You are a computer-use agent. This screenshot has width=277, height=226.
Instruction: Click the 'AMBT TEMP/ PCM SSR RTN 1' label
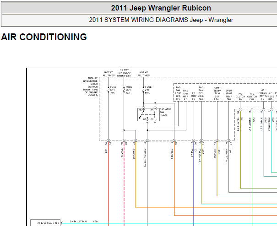point(217,93)
